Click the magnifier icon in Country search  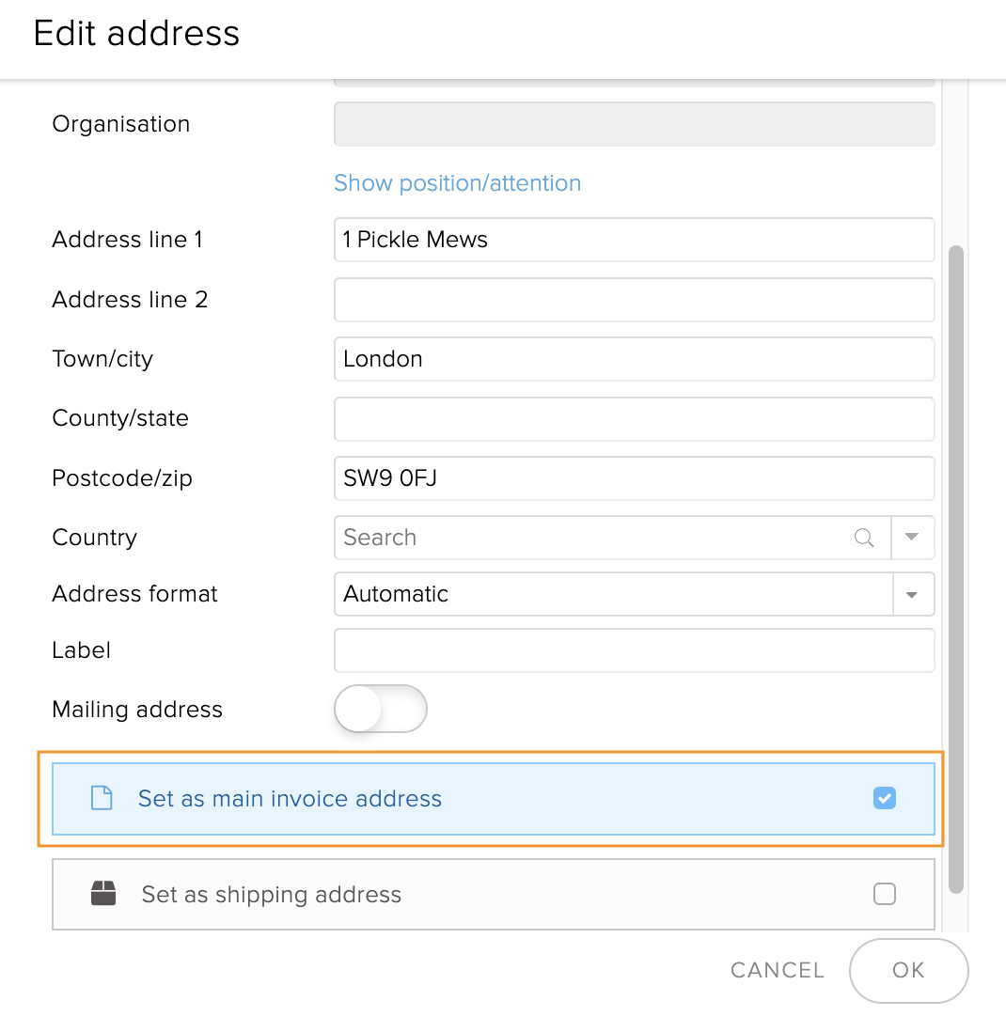coord(863,538)
